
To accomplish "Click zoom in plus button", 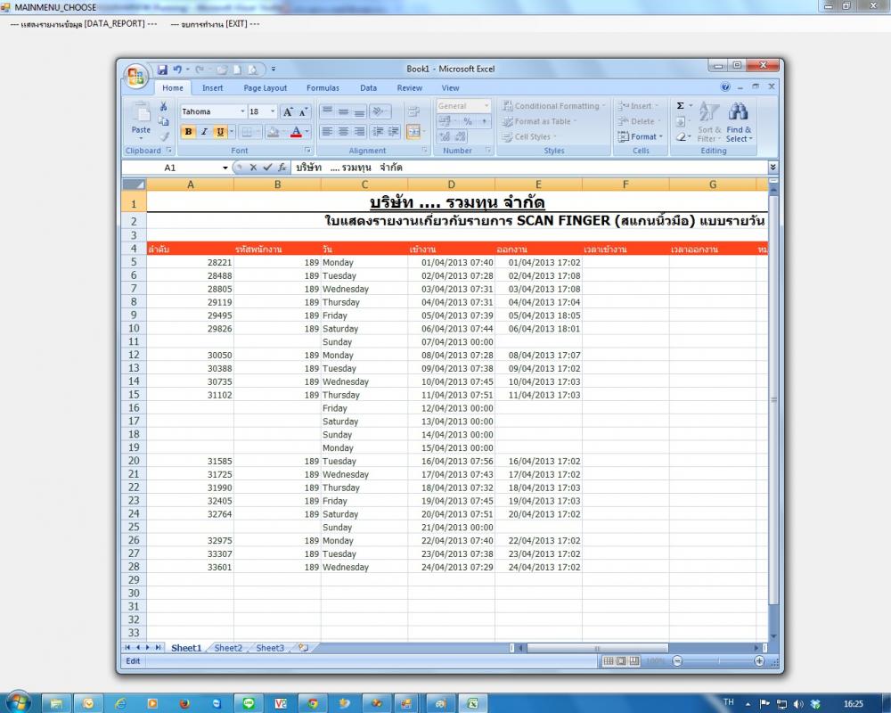I will tap(759, 661).
